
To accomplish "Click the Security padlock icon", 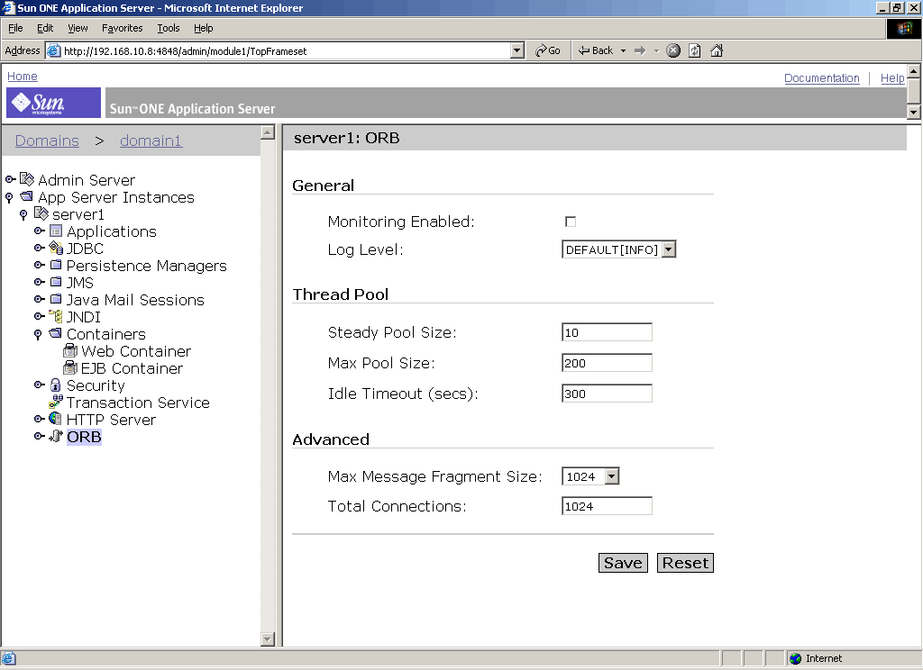I will pyautogui.click(x=55, y=385).
